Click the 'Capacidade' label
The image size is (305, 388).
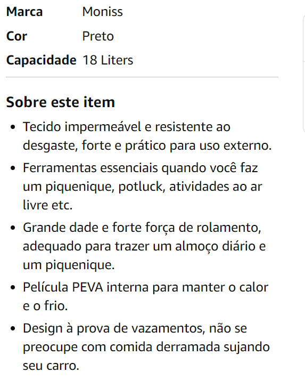42,60
